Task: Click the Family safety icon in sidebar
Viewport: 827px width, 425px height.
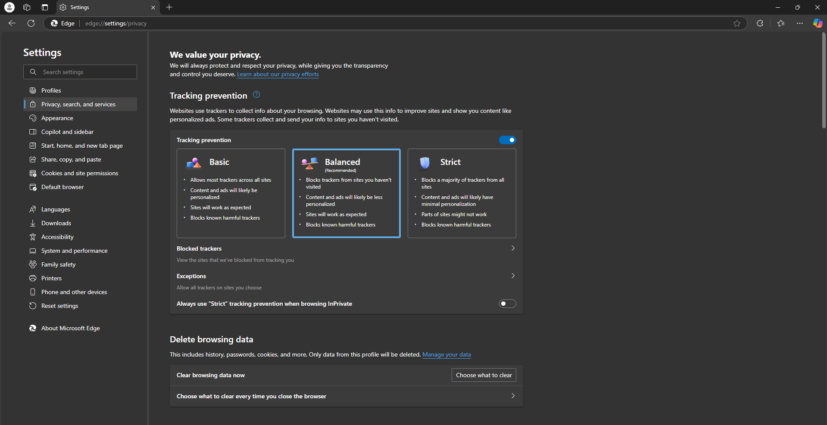Action: coord(33,264)
